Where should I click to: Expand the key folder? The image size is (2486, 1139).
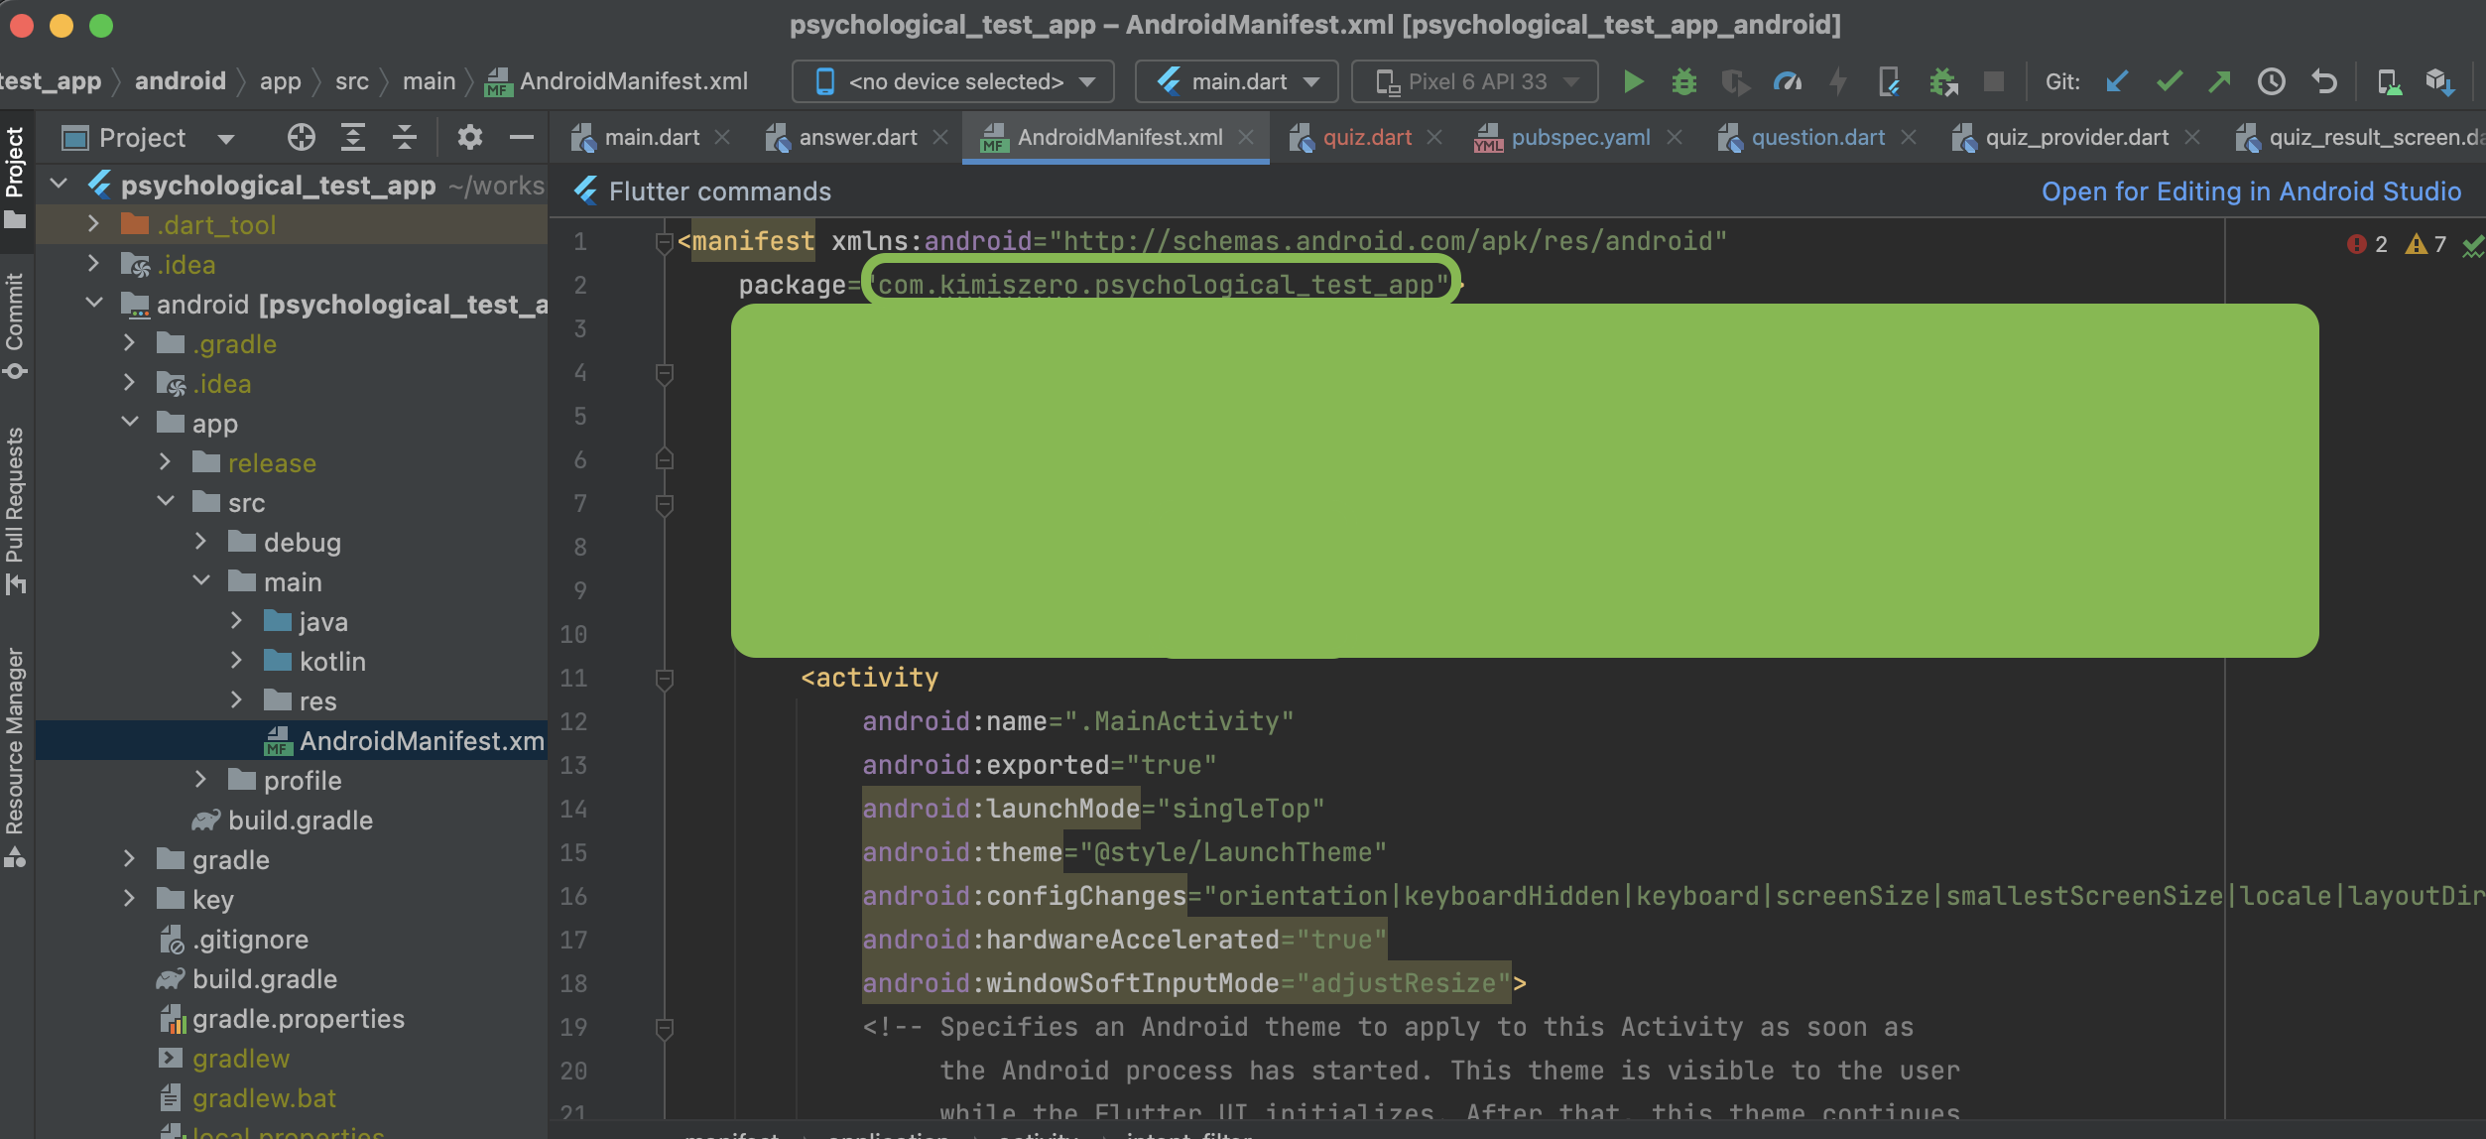click(130, 899)
